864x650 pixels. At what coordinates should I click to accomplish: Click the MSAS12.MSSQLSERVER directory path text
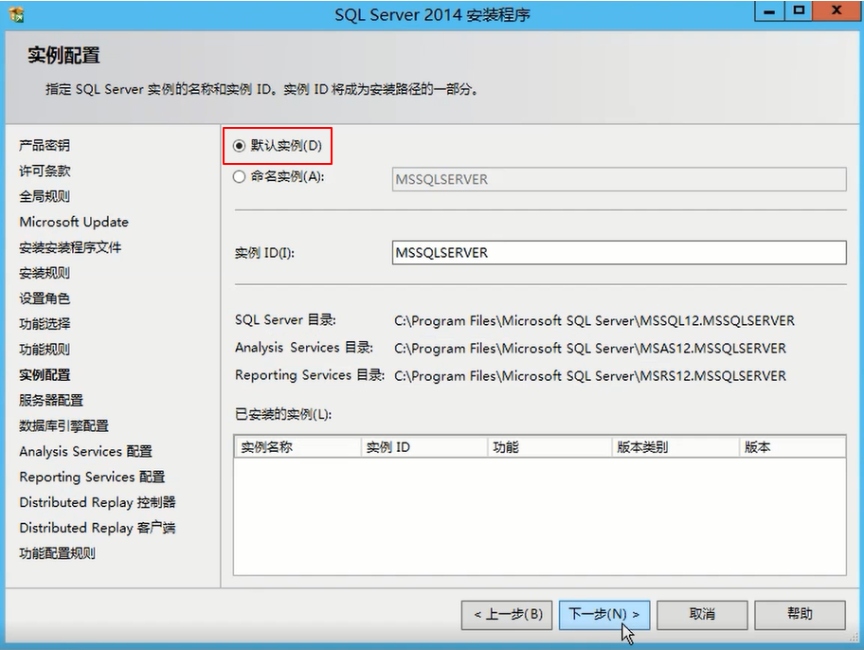pos(590,349)
